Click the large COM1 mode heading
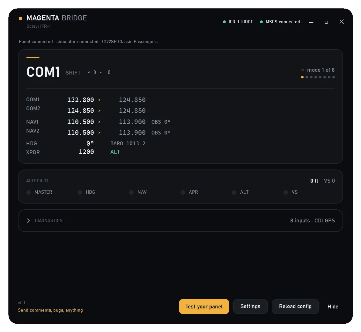This screenshot has width=361, height=332. 43,72
